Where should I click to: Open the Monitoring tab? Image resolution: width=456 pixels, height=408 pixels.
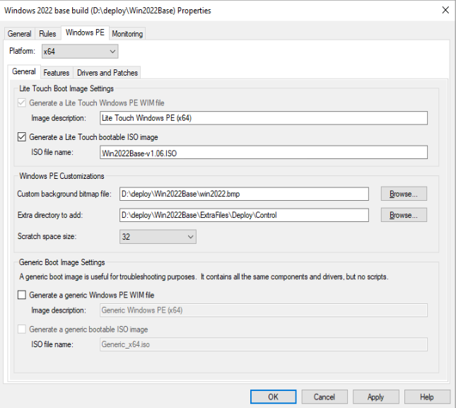(x=127, y=34)
